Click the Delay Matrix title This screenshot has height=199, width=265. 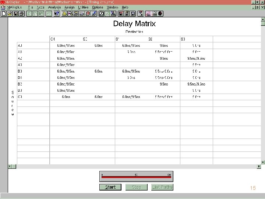[x=134, y=24]
